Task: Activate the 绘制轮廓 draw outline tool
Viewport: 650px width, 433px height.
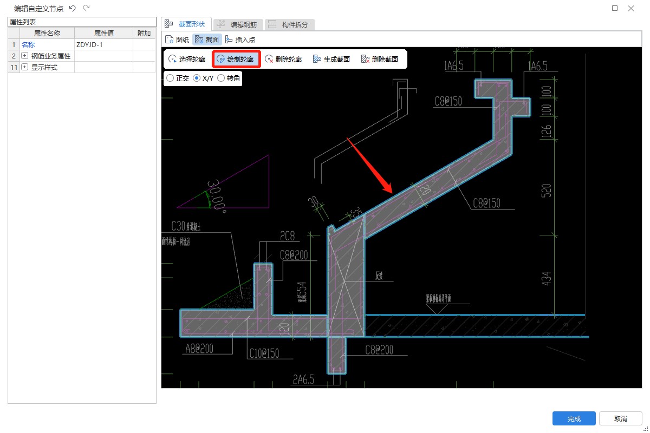Action: click(x=236, y=59)
